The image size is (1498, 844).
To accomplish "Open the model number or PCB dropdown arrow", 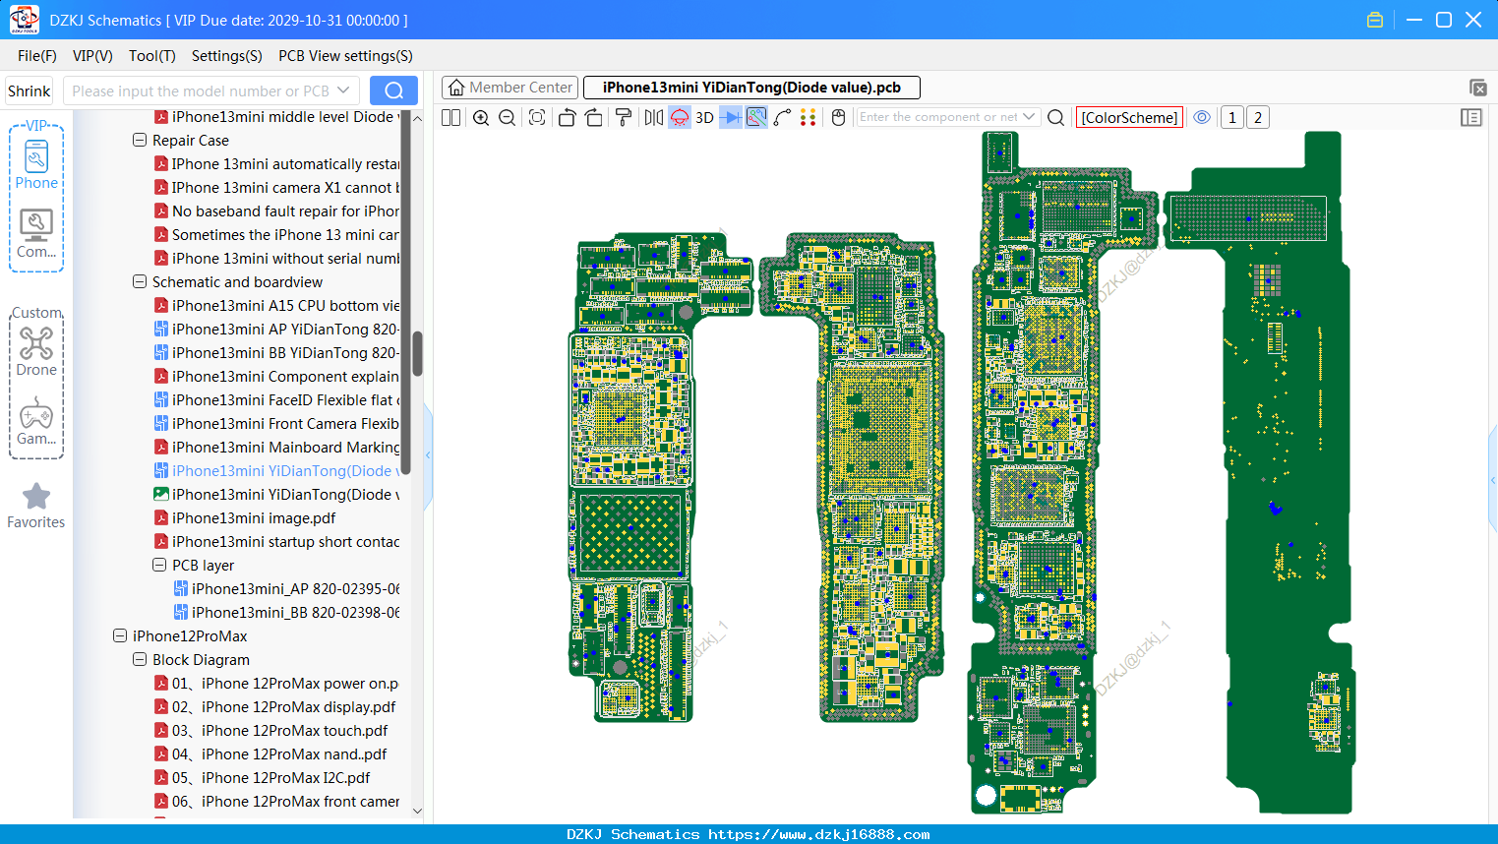I will pos(343,90).
